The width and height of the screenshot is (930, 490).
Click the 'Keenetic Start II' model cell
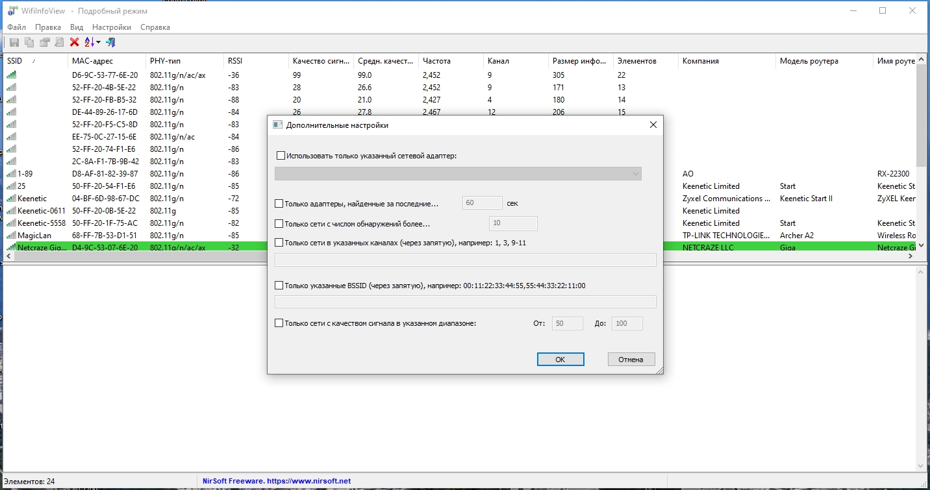pos(806,199)
